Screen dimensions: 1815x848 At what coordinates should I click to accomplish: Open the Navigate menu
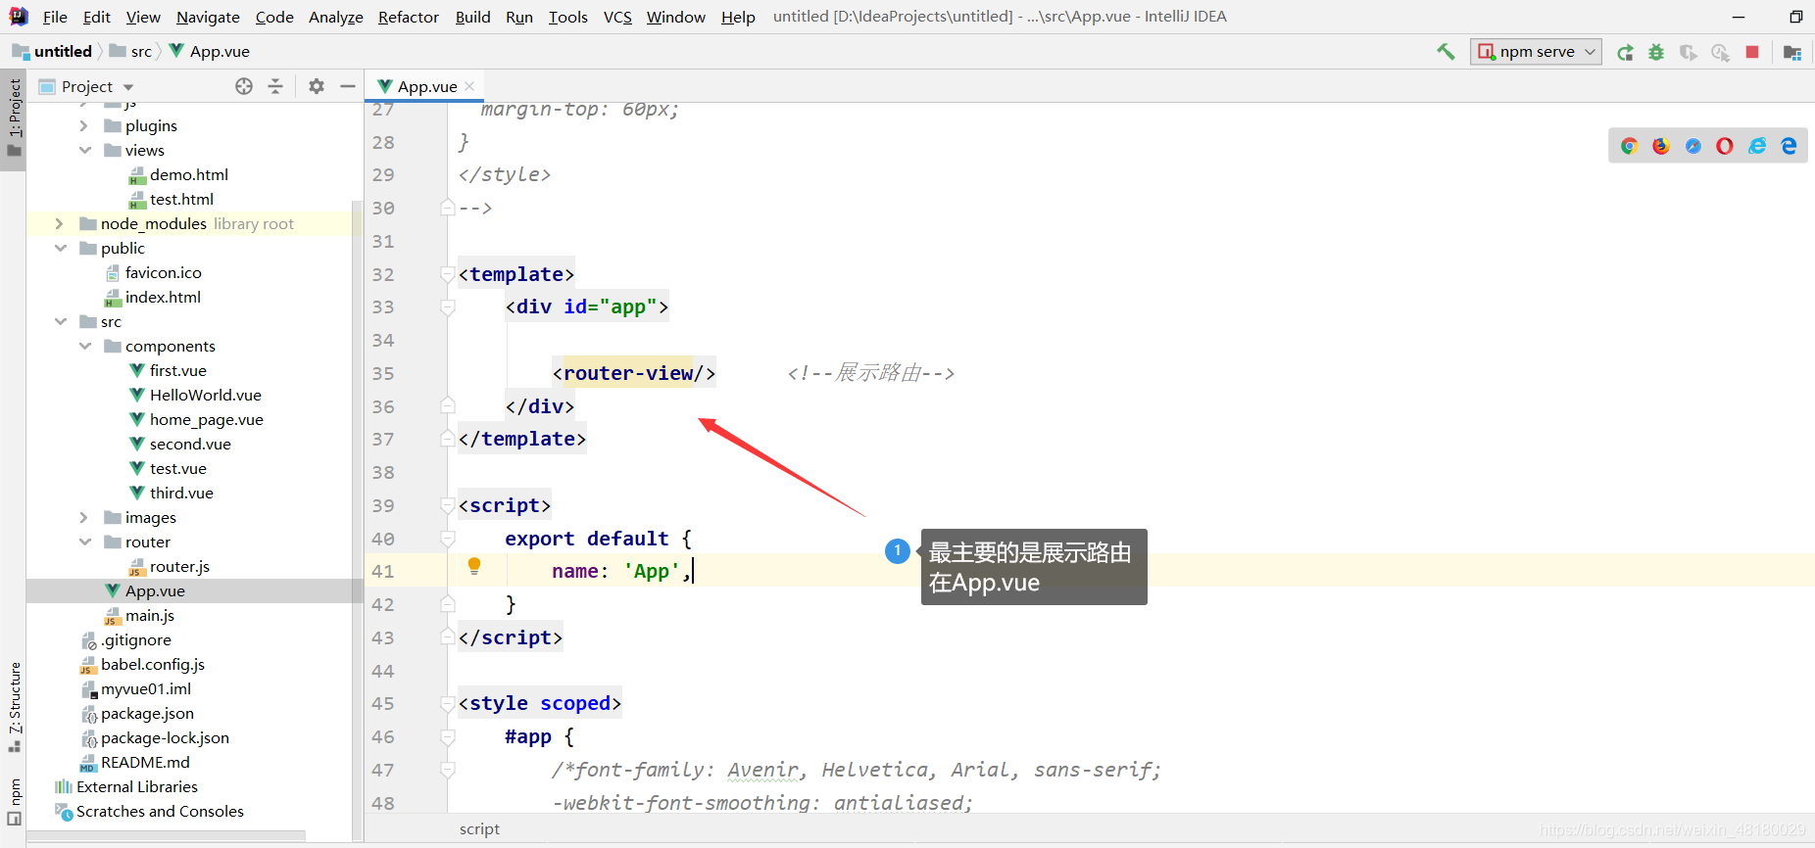(208, 17)
